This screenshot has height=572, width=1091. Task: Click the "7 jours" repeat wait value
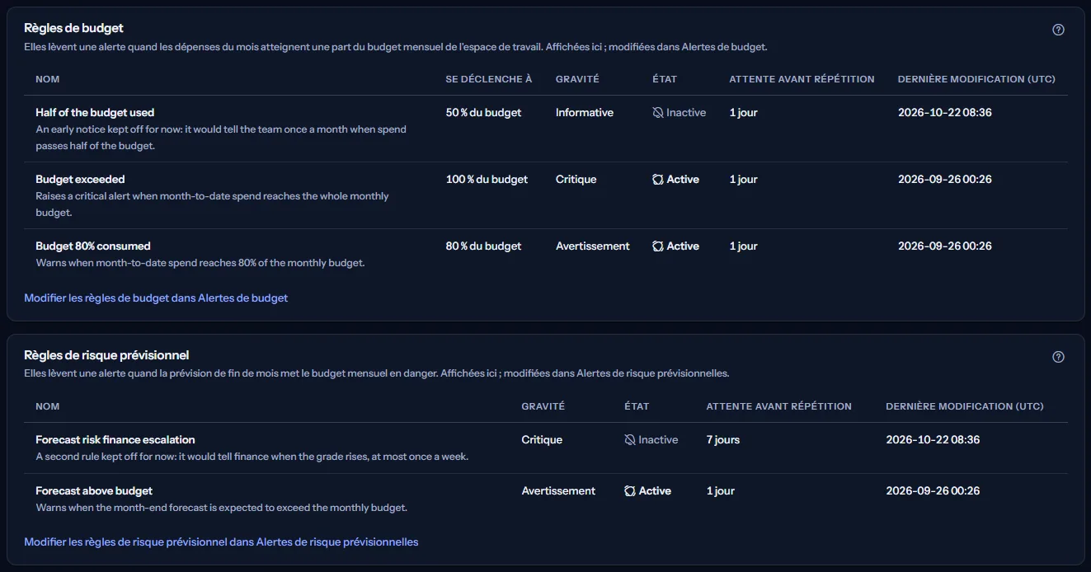[x=723, y=440]
